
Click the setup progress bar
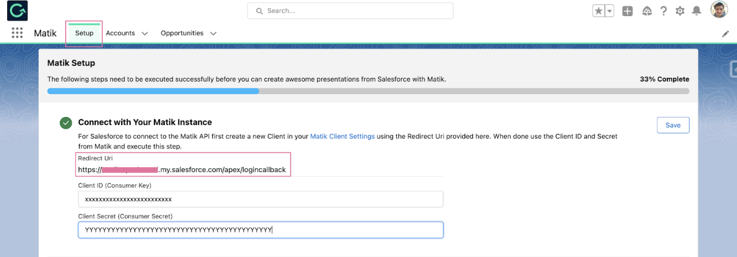(x=369, y=91)
